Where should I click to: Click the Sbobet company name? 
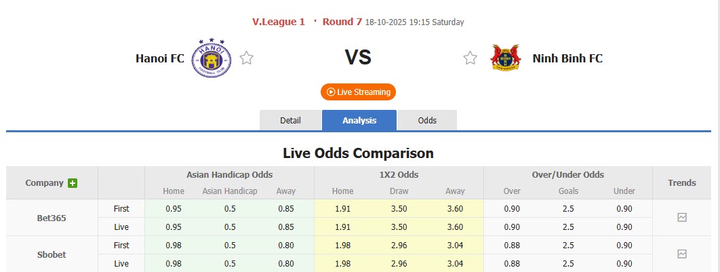point(52,254)
